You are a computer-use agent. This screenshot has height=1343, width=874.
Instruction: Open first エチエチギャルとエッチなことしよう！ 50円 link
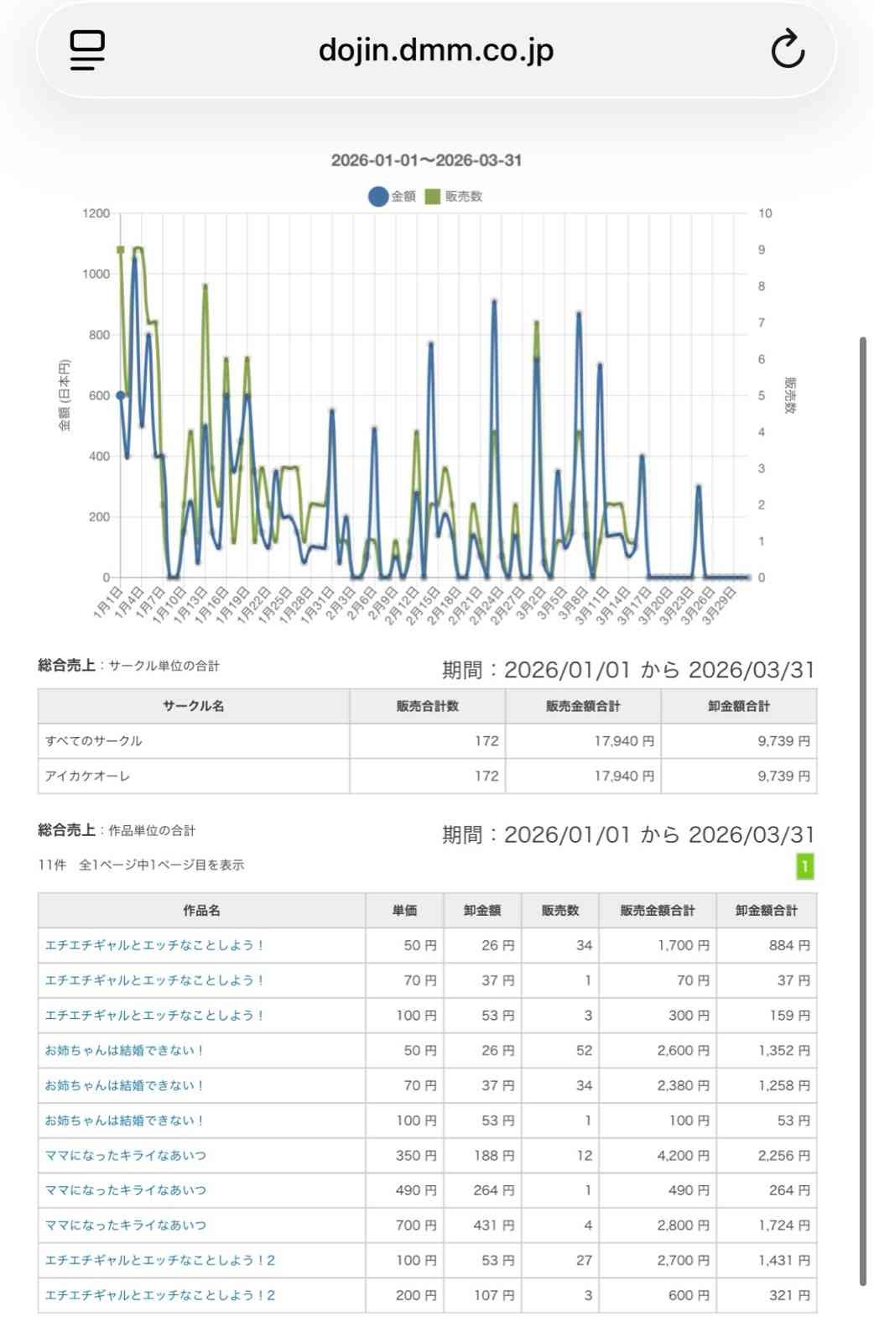154,945
